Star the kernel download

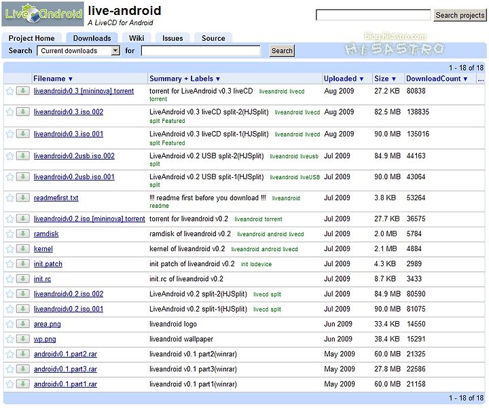[10, 248]
